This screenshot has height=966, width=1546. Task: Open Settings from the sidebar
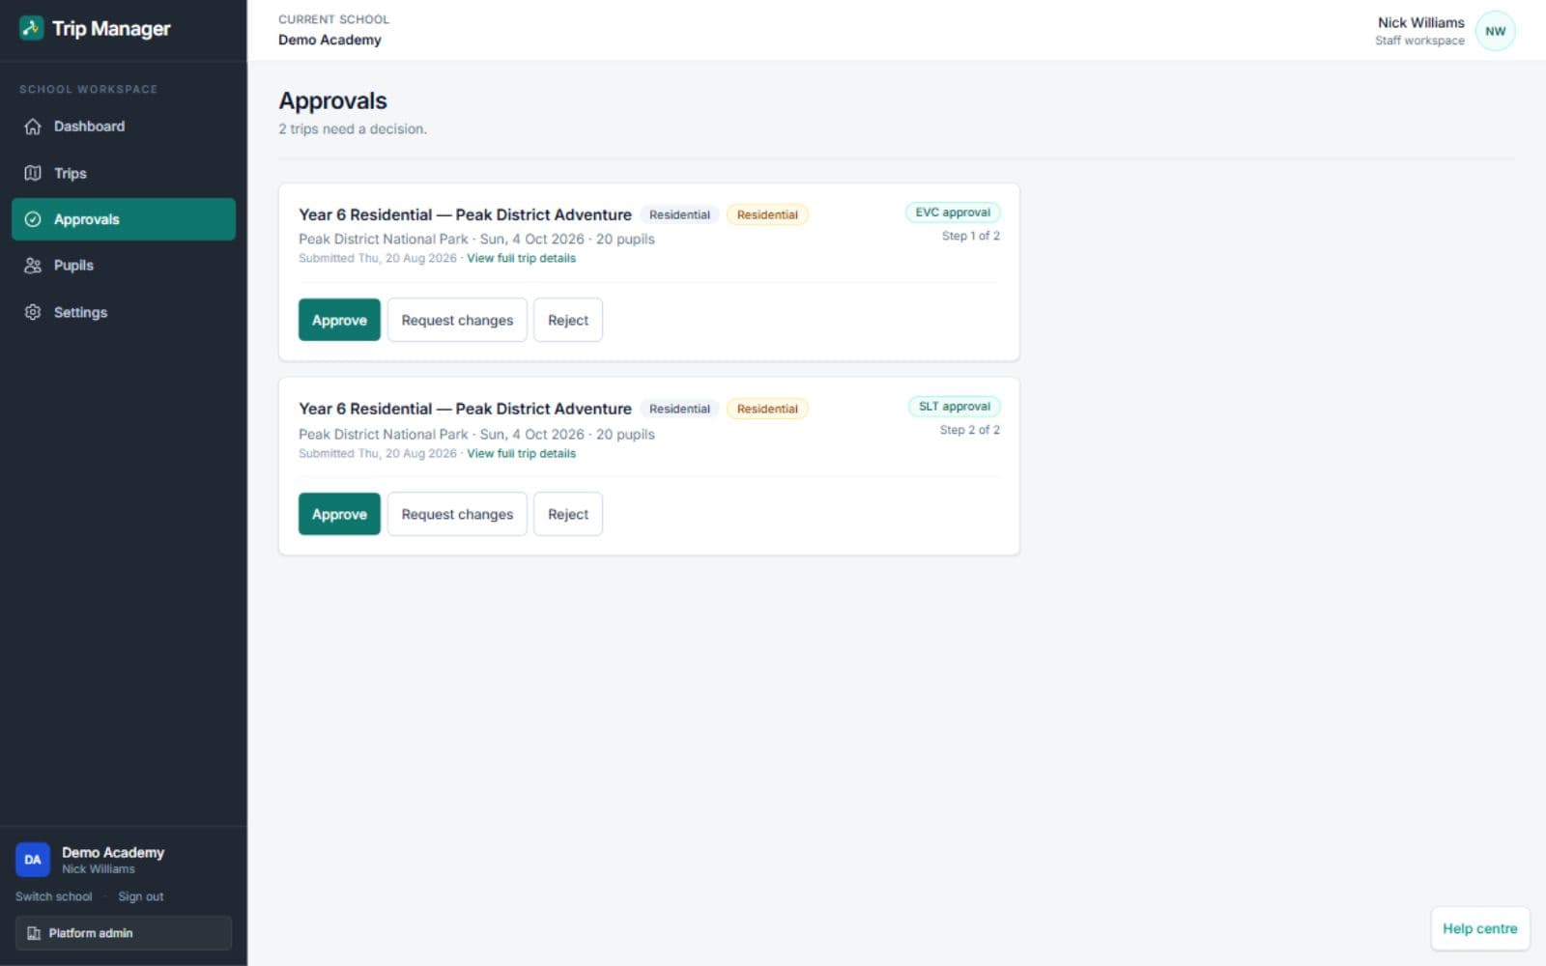(x=124, y=312)
